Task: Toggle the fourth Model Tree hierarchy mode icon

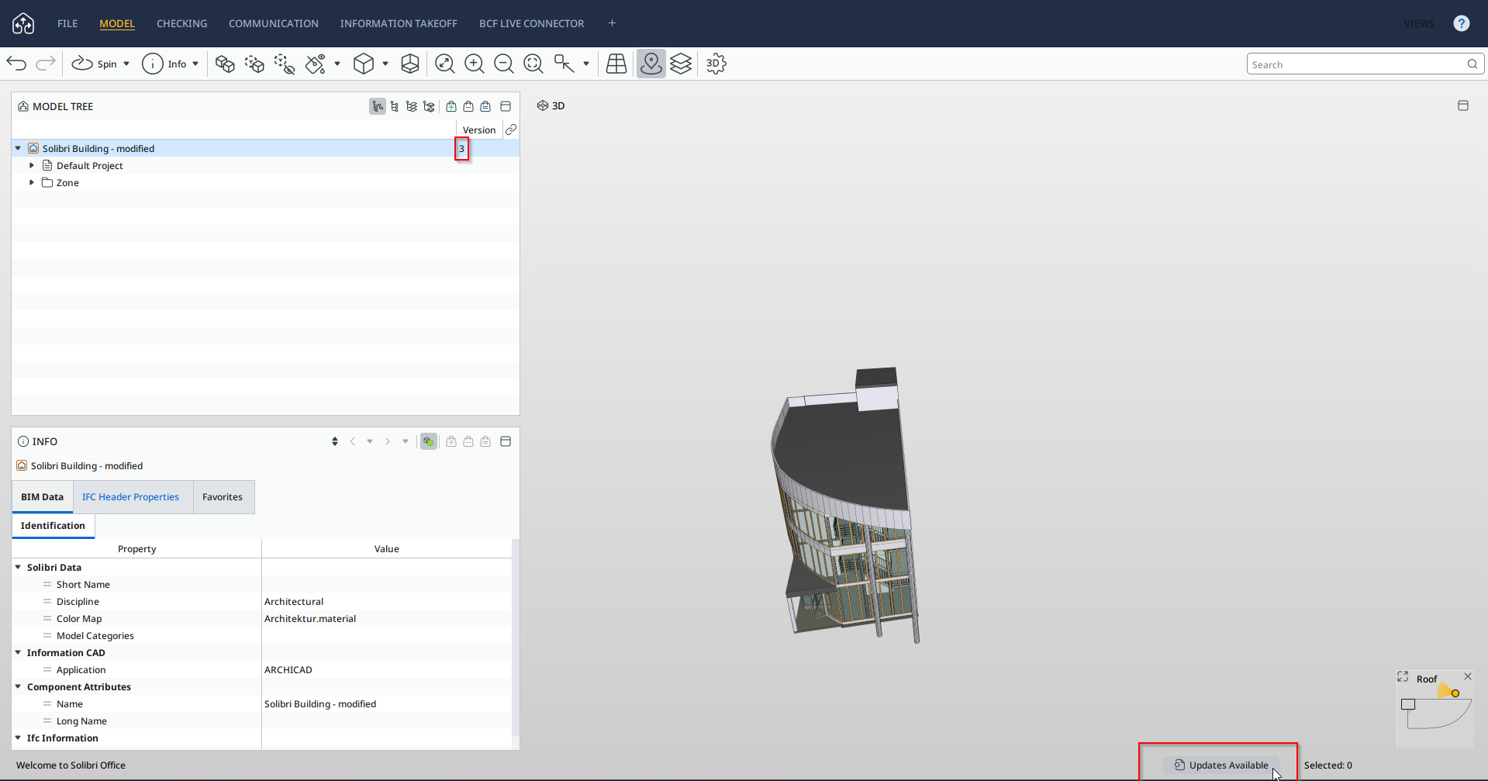Action: (x=429, y=106)
